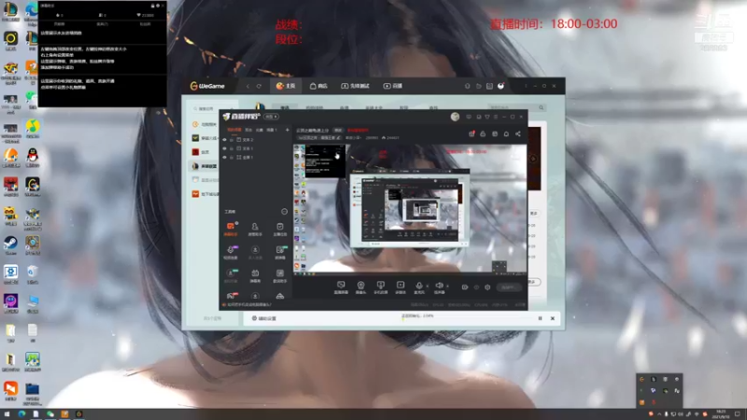The image size is (747, 420).
Task: Click the start streaming button
Action: (508, 287)
